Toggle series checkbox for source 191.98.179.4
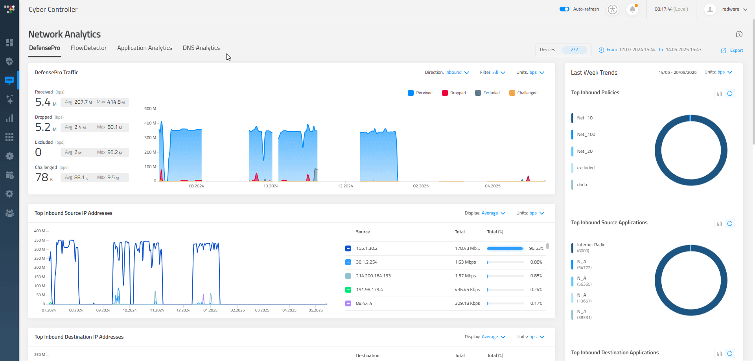The image size is (755, 361). coord(348,290)
